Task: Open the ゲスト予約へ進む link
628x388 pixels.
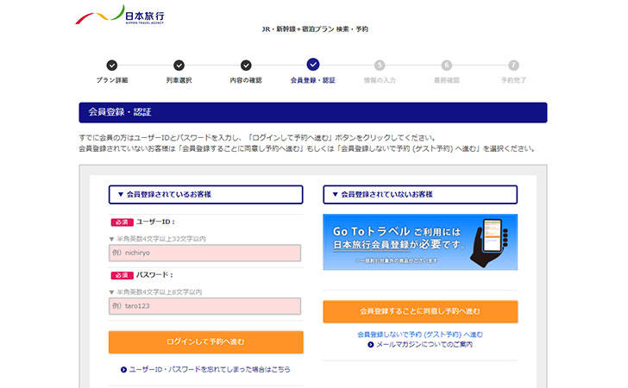Action: pyautogui.click(x=420, y=335)
